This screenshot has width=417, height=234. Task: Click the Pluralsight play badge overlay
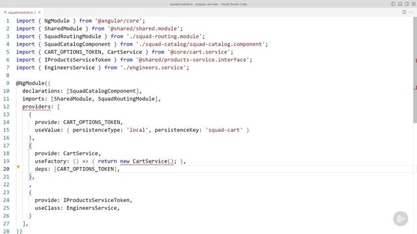coord(401,218)
